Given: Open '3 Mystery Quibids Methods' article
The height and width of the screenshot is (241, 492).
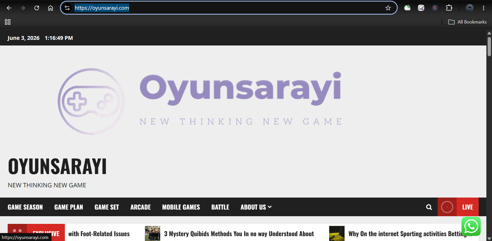Looking at the screenshot, I should [239, 234].
